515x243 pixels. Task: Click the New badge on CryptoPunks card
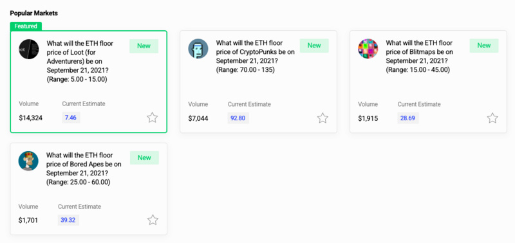[314, 46]
